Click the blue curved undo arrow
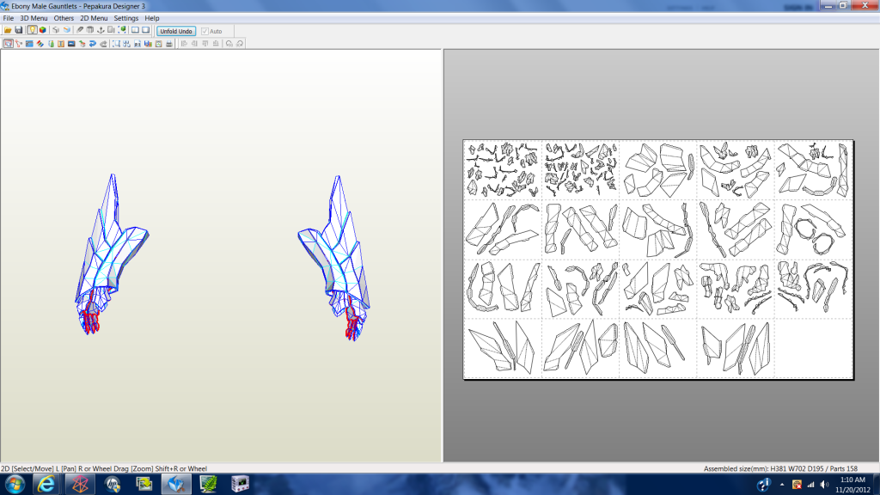 (93, 43)
